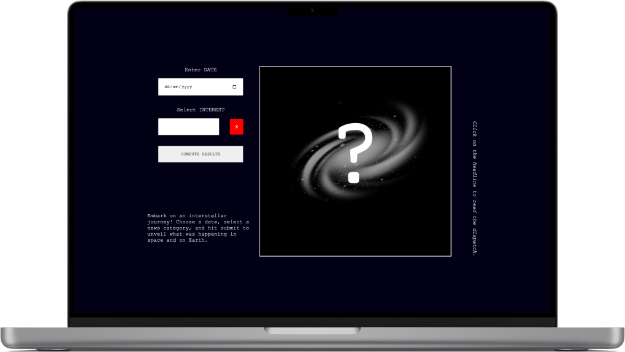625x352 pixels.
Task: Open the Select INTEREST dropdown box
Action: pyautogui.click(x=188, y=126)
